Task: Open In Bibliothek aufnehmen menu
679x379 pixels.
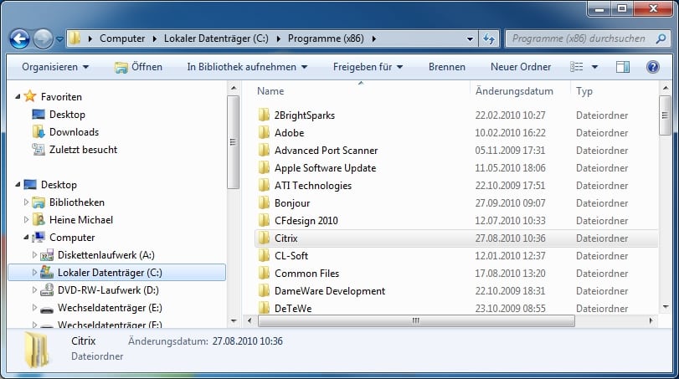Action: 247,67
